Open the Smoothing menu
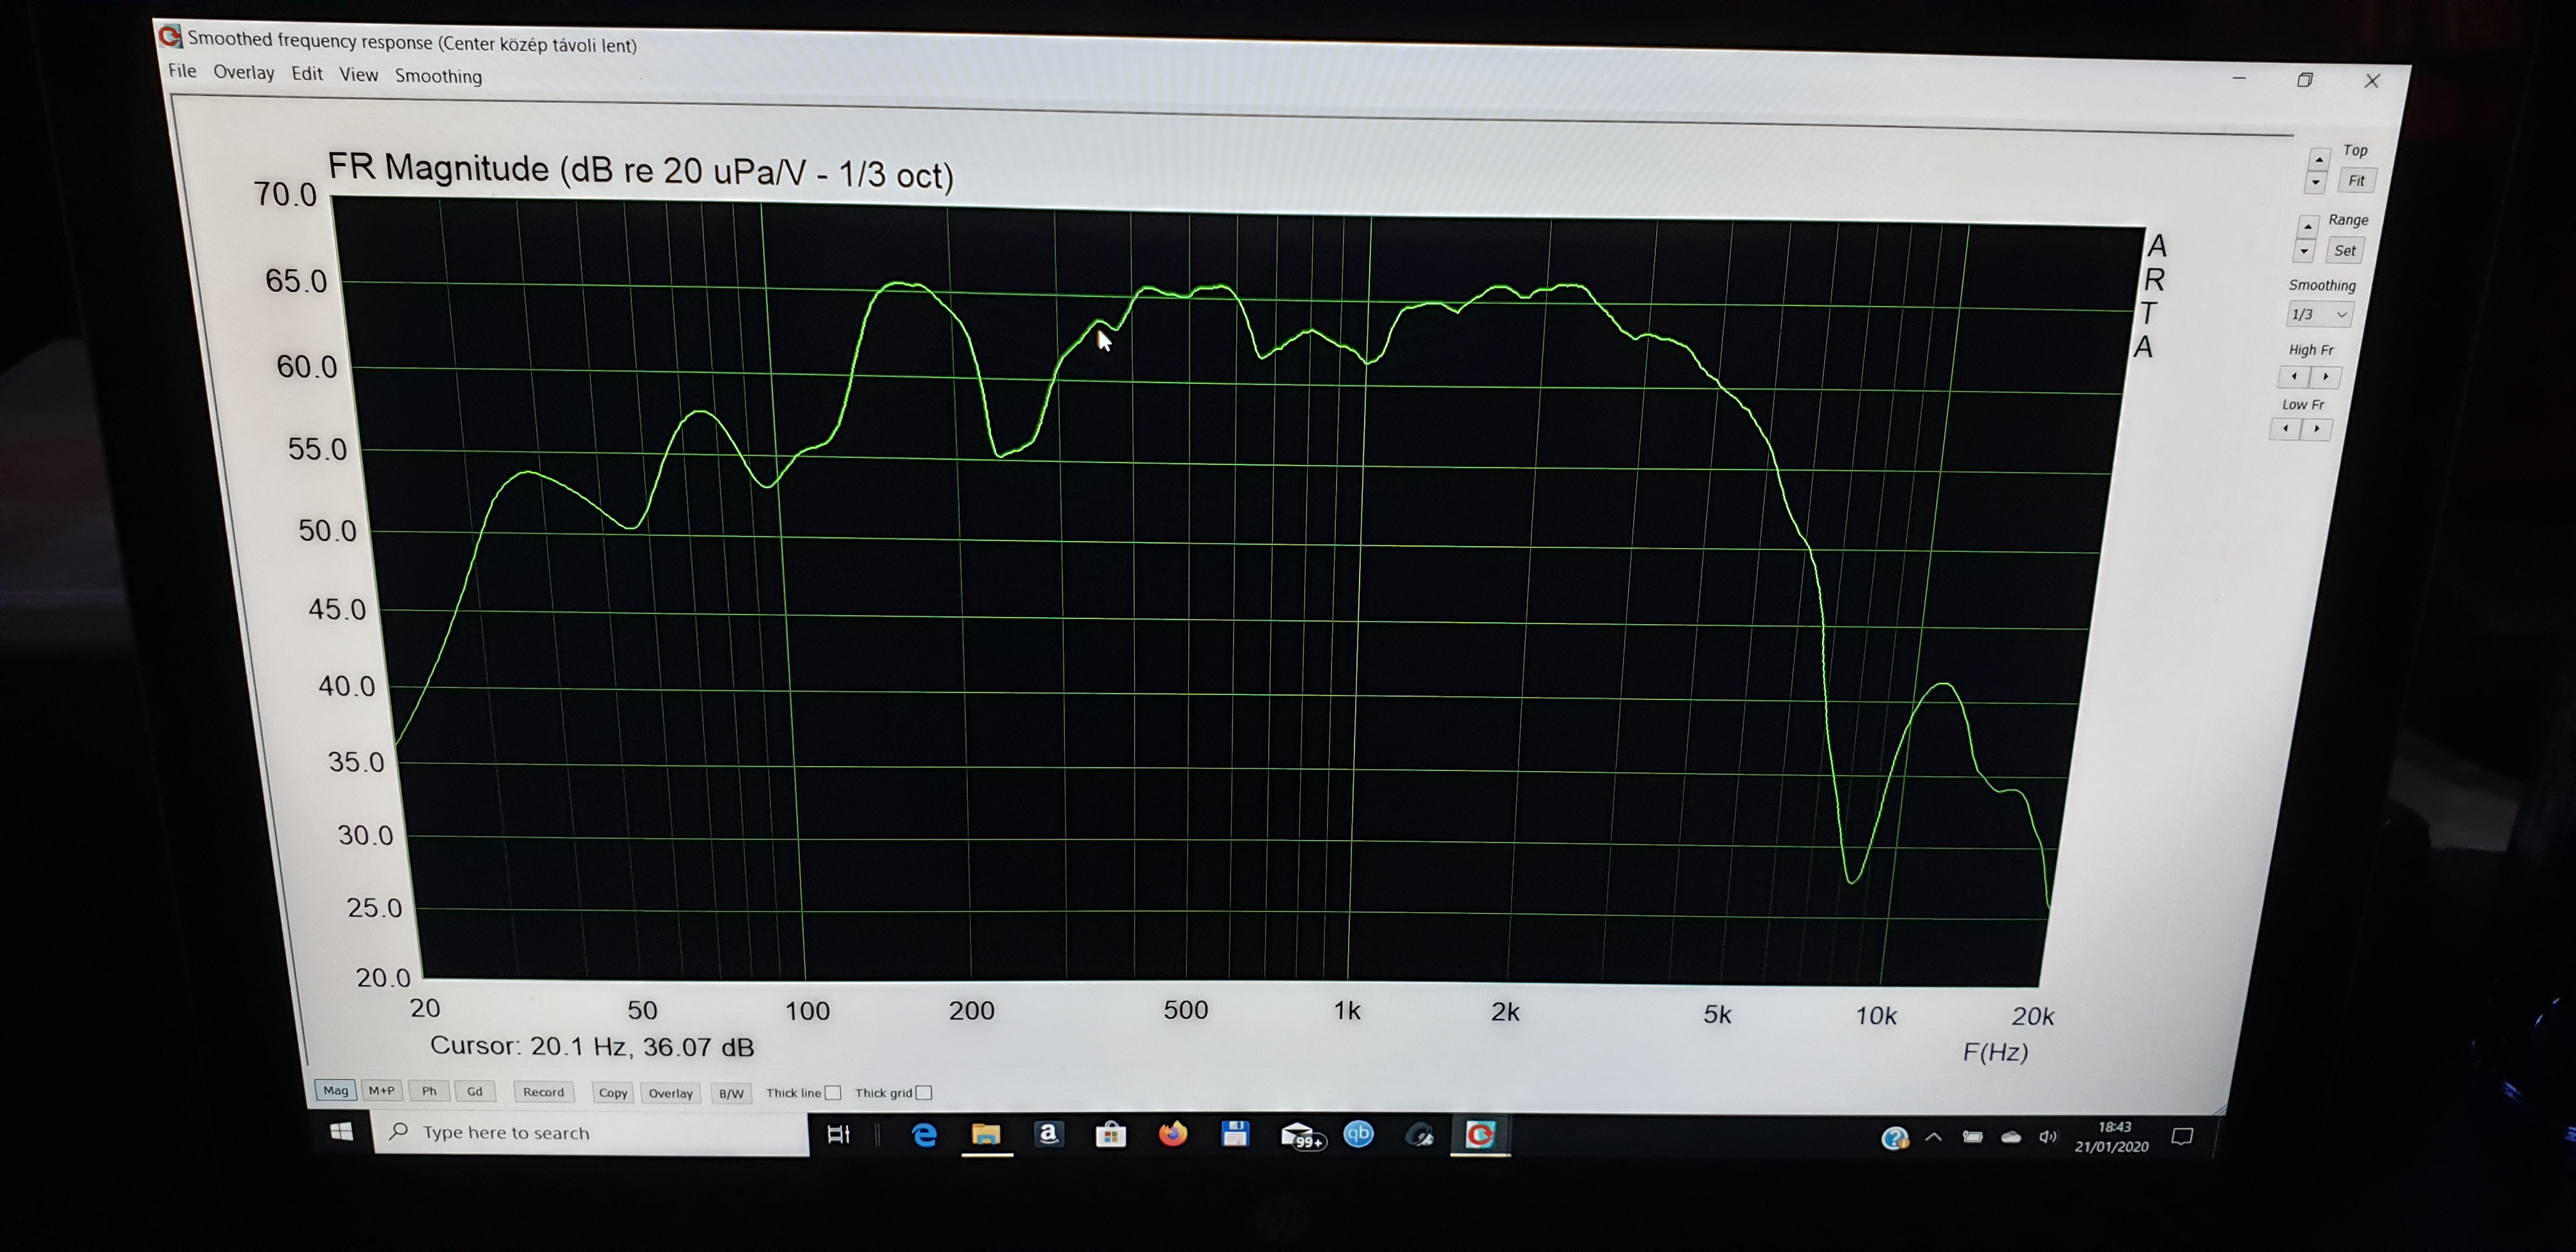The width and height of the screenshot is (2576, 1252). point(438,76)
